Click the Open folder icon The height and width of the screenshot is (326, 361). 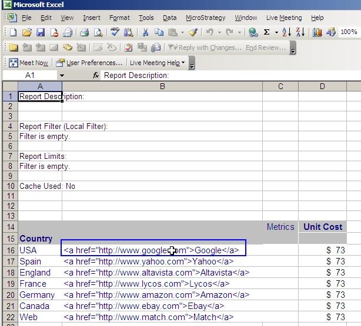coord(27,33)
